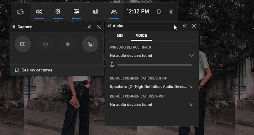The width and height of the screenshot is (254, 135).
Task: Select the VOICE tab
Action: point(141,36)
